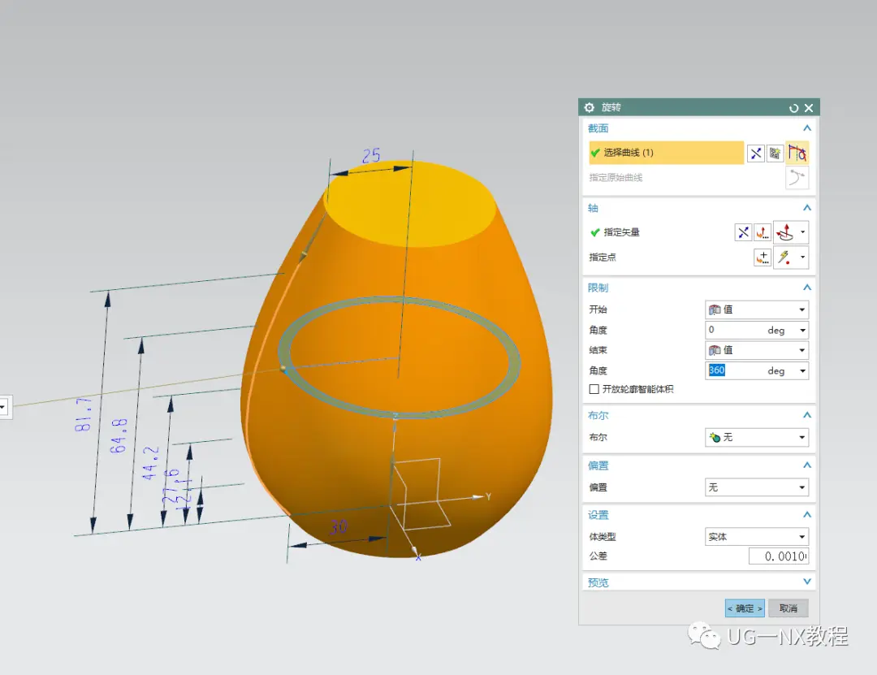Click the reverse direction icon in the Section row

(756, 154)
